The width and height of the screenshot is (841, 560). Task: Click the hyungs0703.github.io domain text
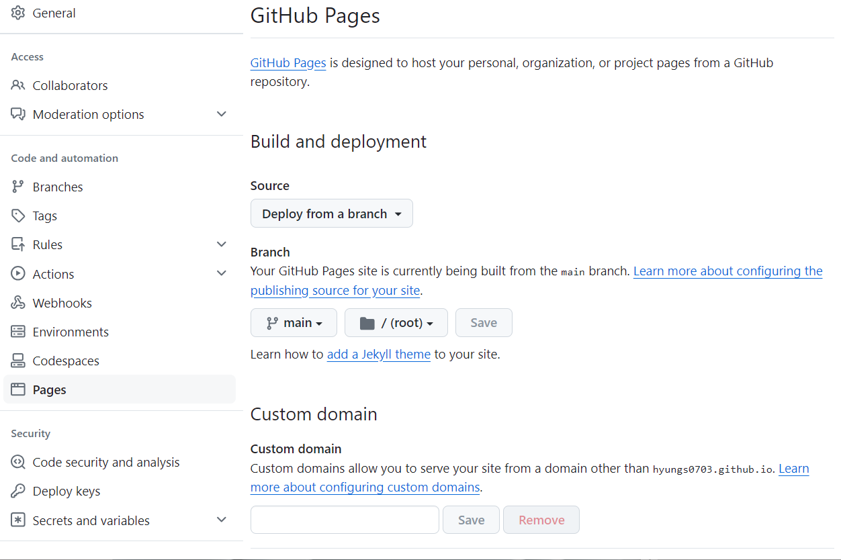[713, 469]
